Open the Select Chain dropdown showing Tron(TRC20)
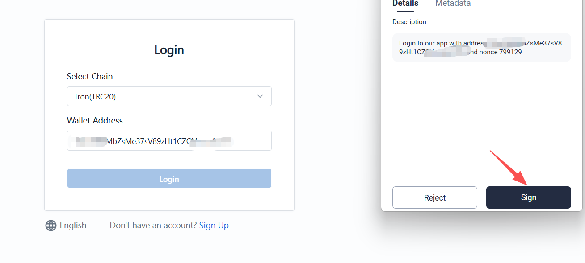Viewport: 585px width, 263px height. coord(169,96)
